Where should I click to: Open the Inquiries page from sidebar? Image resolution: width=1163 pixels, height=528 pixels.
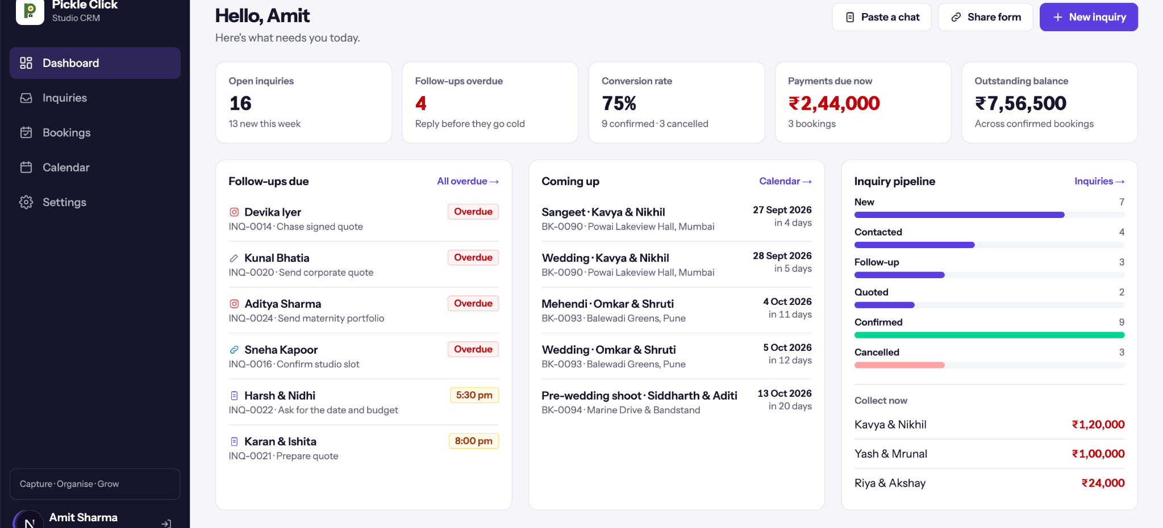coord(95,98)
